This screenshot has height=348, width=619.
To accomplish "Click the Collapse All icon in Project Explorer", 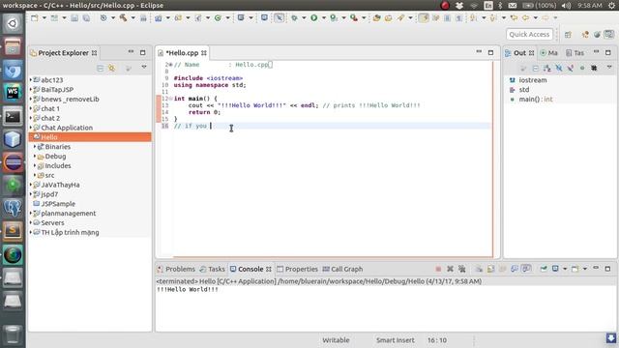I will tap(101, 69).
